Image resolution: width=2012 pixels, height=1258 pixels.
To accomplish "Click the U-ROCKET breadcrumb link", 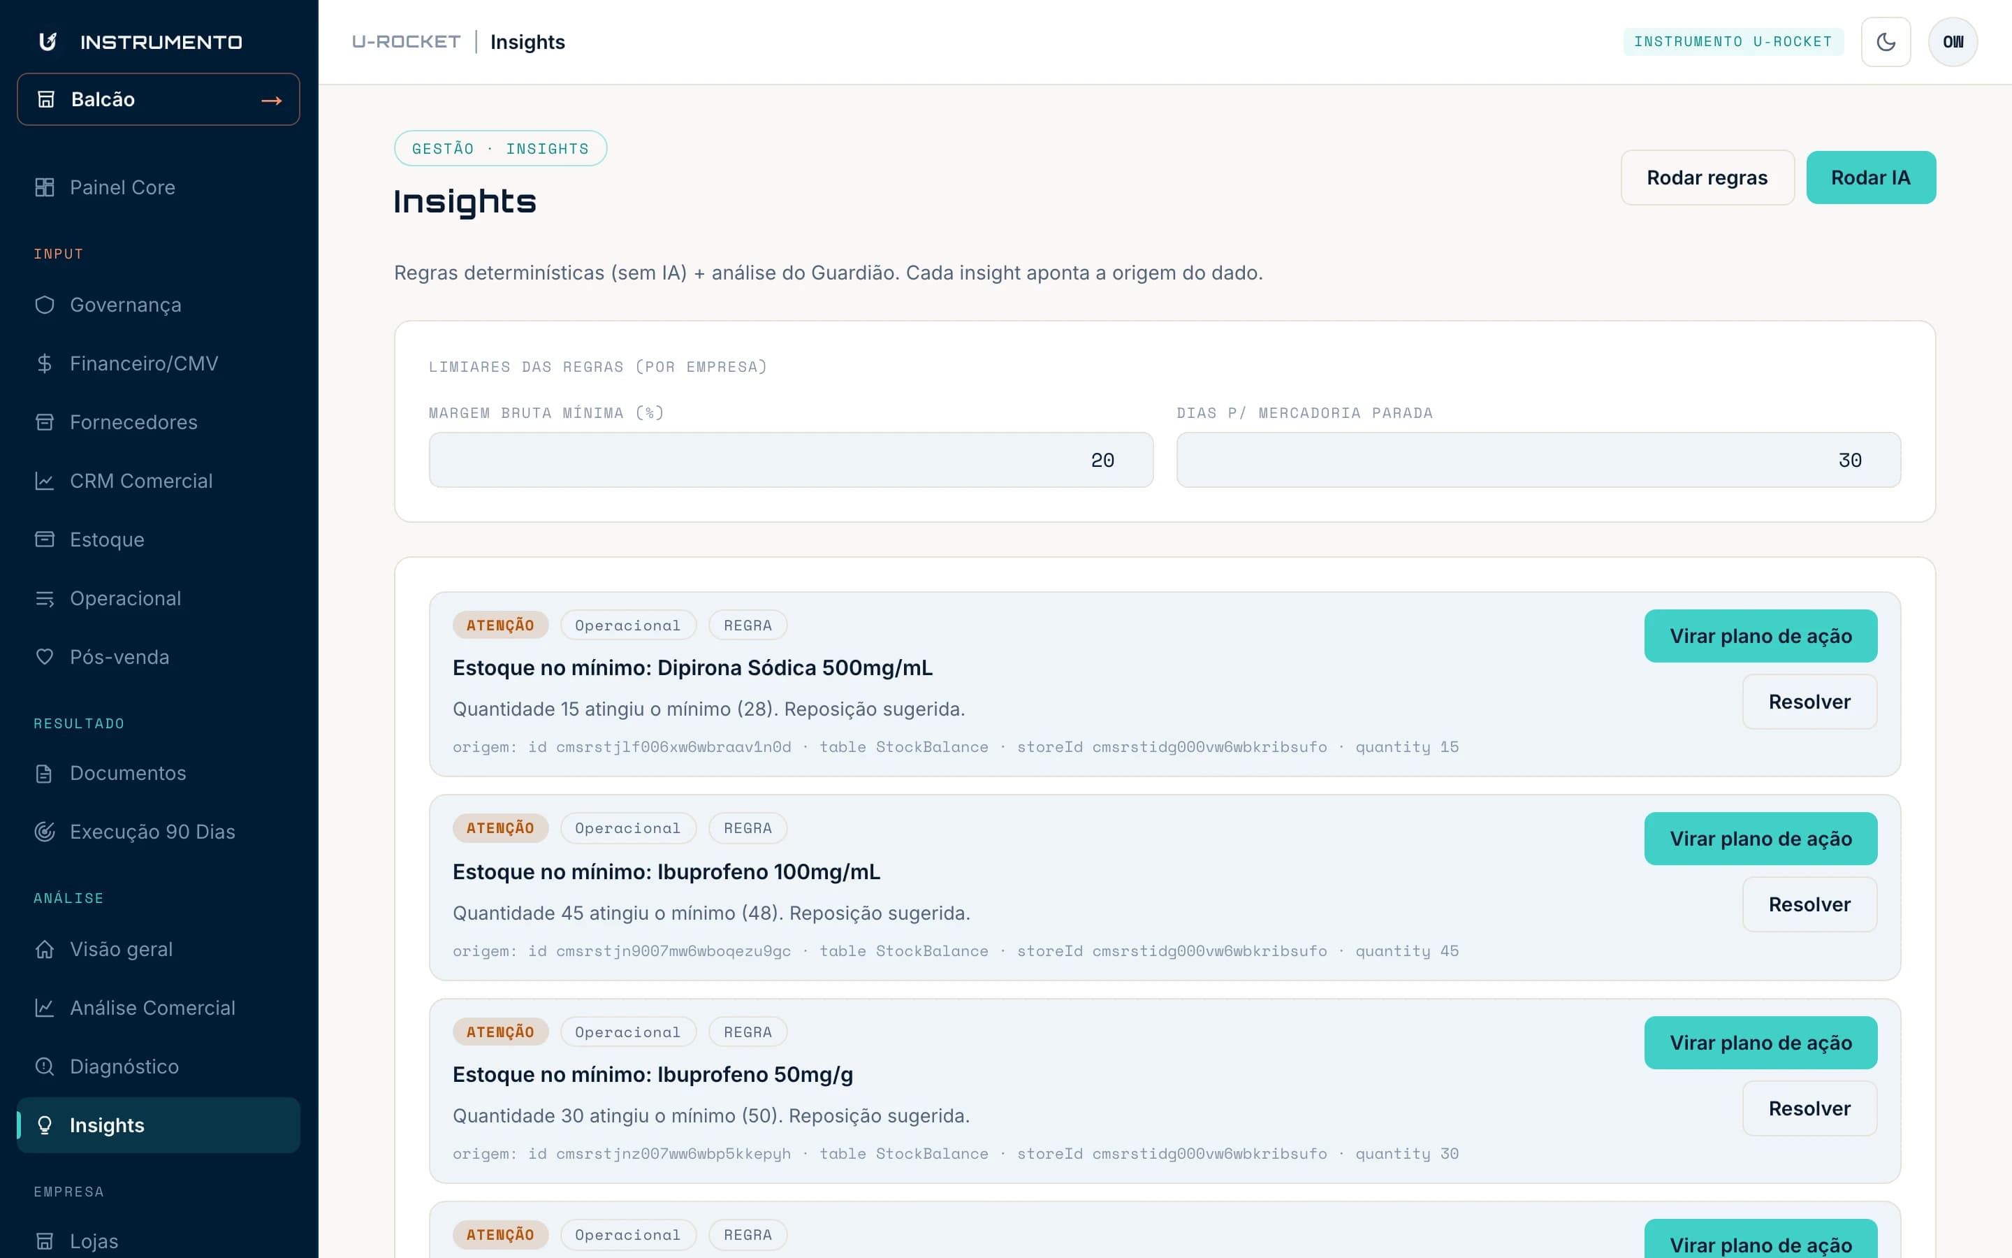I will [406, 42].
